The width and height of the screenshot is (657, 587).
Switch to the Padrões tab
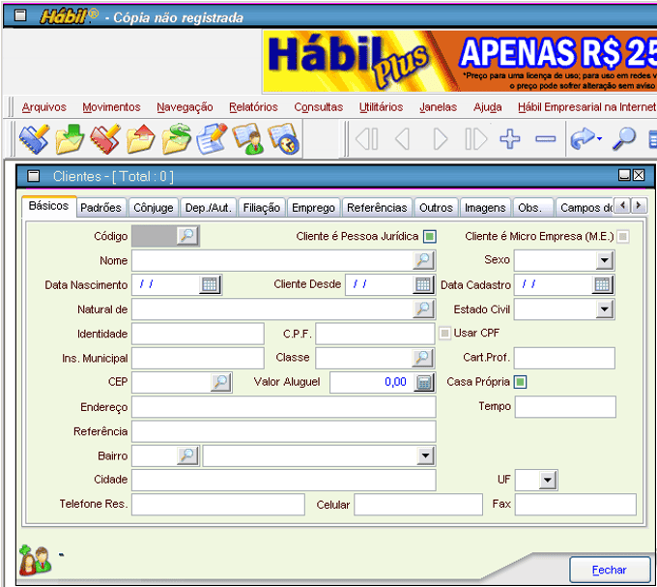click(x=100, y=208)
